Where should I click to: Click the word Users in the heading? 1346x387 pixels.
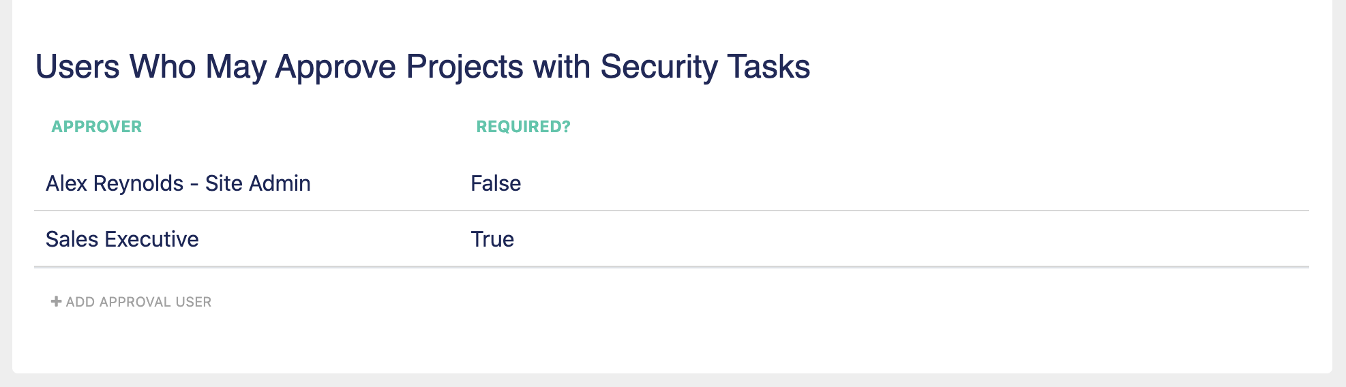78,67
